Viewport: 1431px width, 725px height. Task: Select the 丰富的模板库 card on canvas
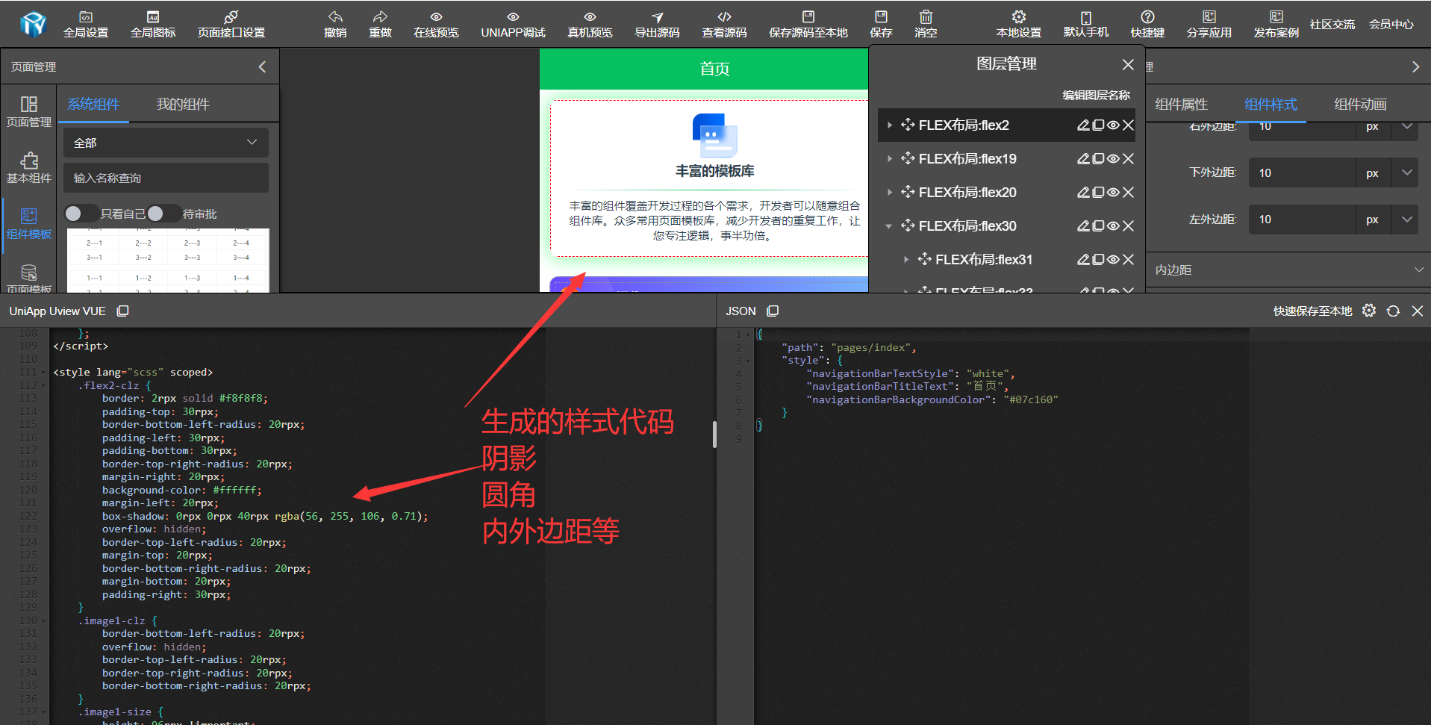click(709, 178)
